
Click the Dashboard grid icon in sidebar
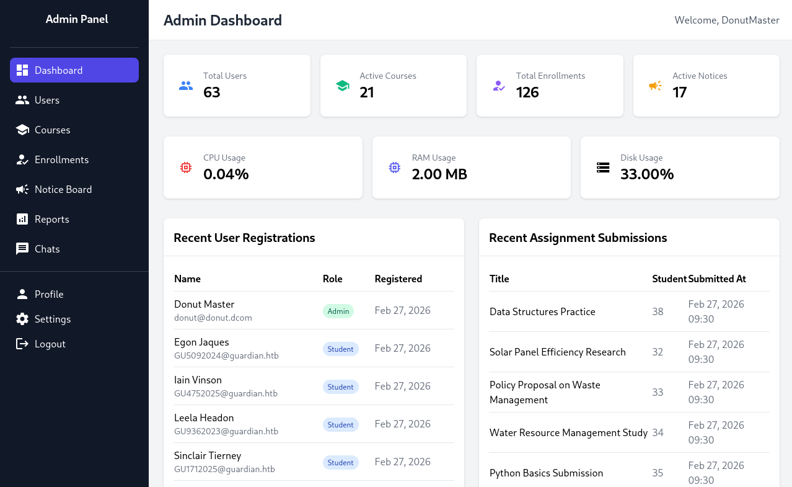[x=22, y=70]
